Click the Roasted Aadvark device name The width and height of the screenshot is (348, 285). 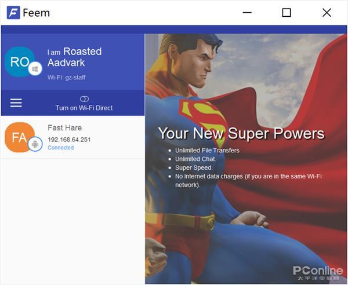75,57
